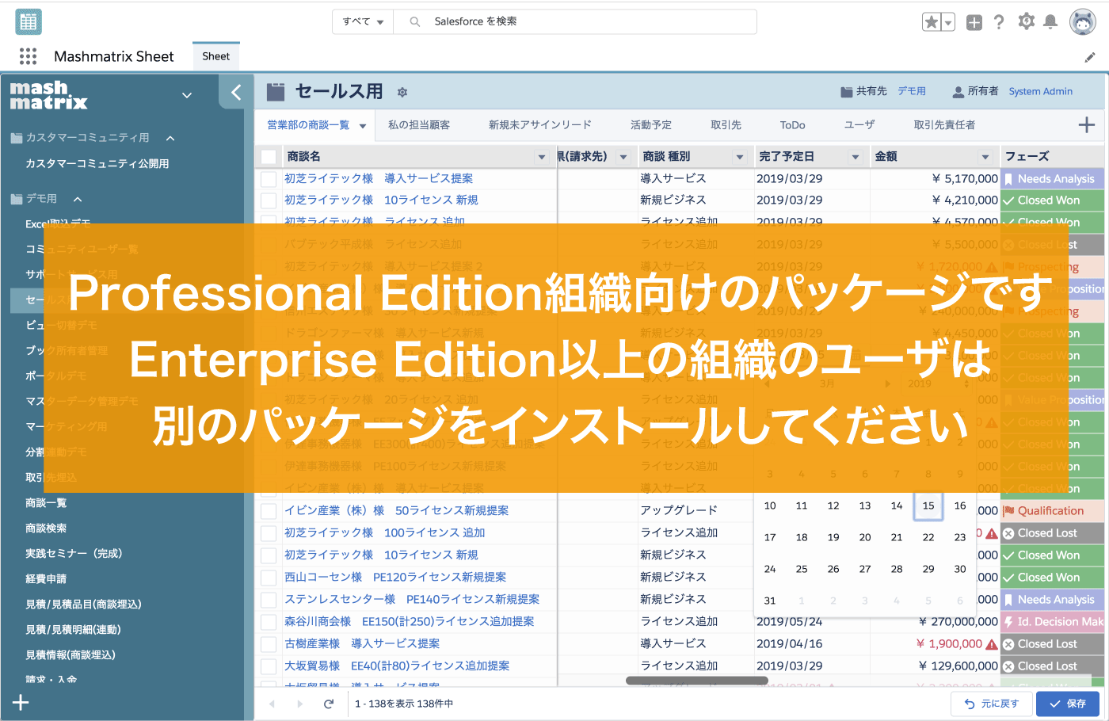1109x721 pixels.
Task: Open the notifications bell icon
Action: pyautogui.click(x=1050, y=22)
